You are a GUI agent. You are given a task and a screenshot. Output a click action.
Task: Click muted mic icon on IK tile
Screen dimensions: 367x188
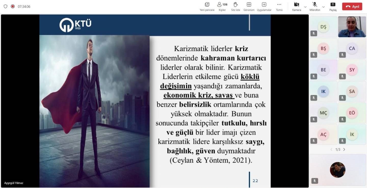(x=314, y=98)
